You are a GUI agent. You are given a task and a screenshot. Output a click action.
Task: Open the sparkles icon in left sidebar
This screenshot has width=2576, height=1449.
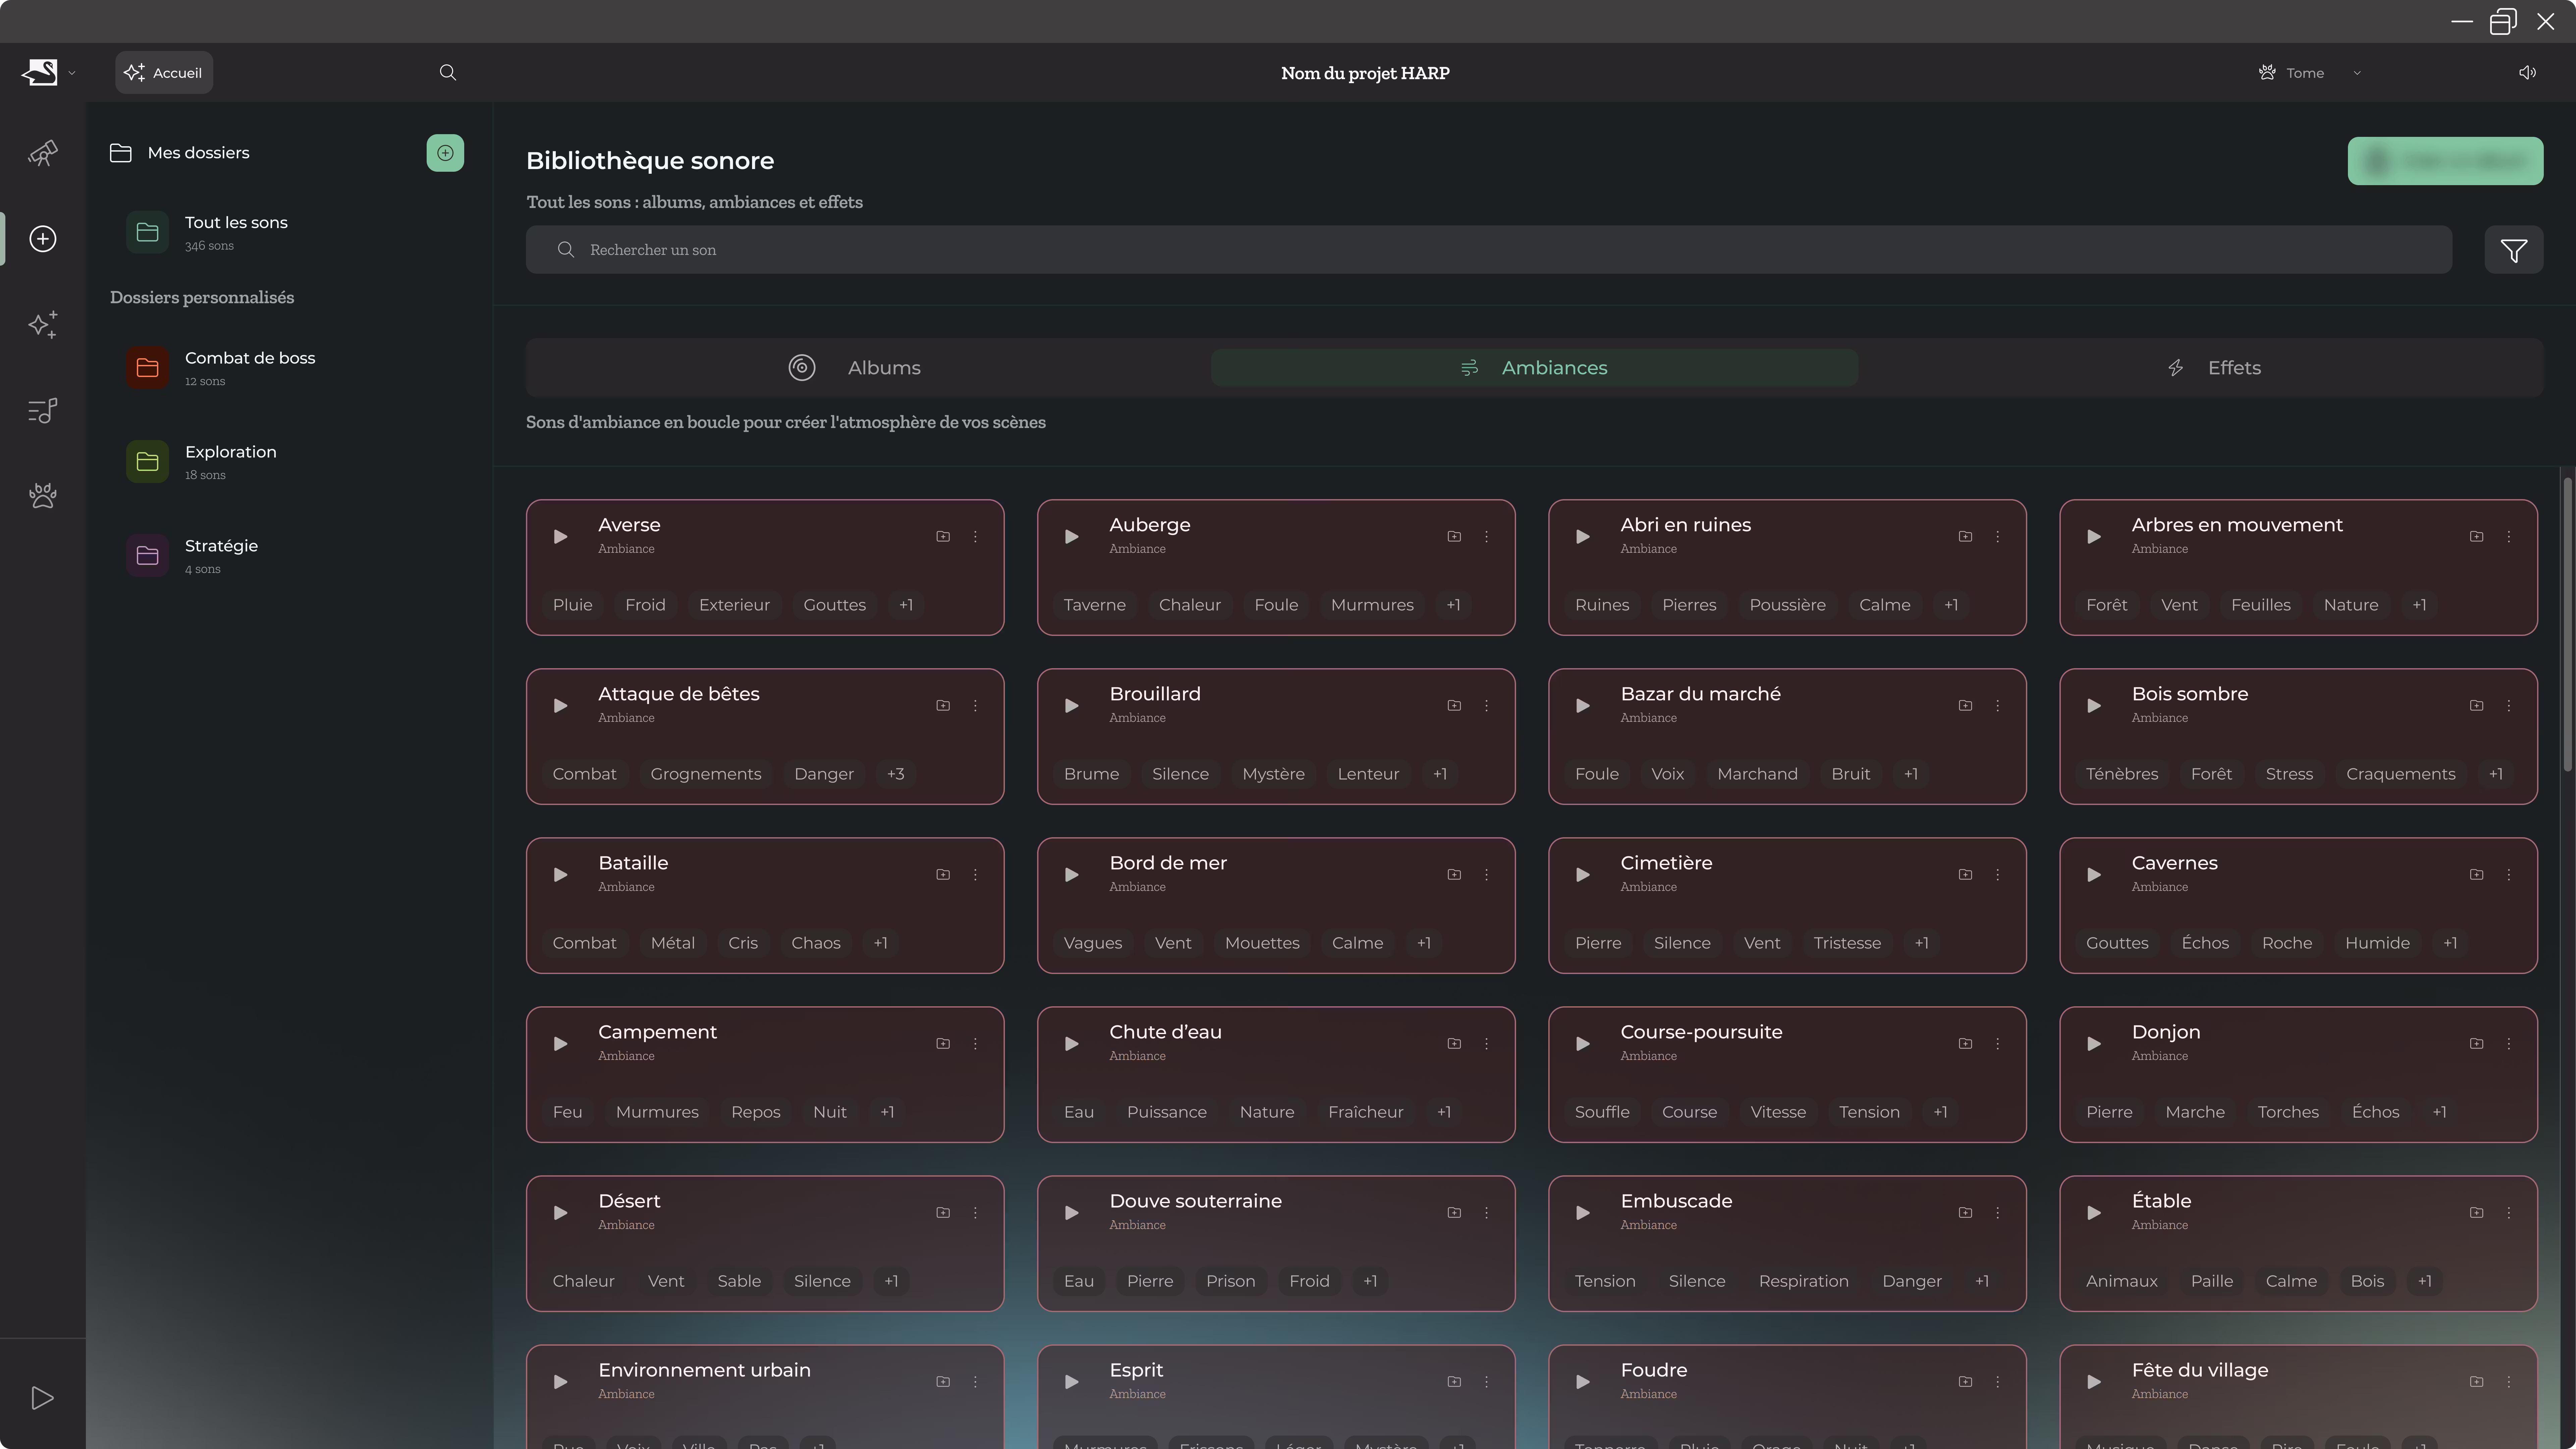pos(42,324)
